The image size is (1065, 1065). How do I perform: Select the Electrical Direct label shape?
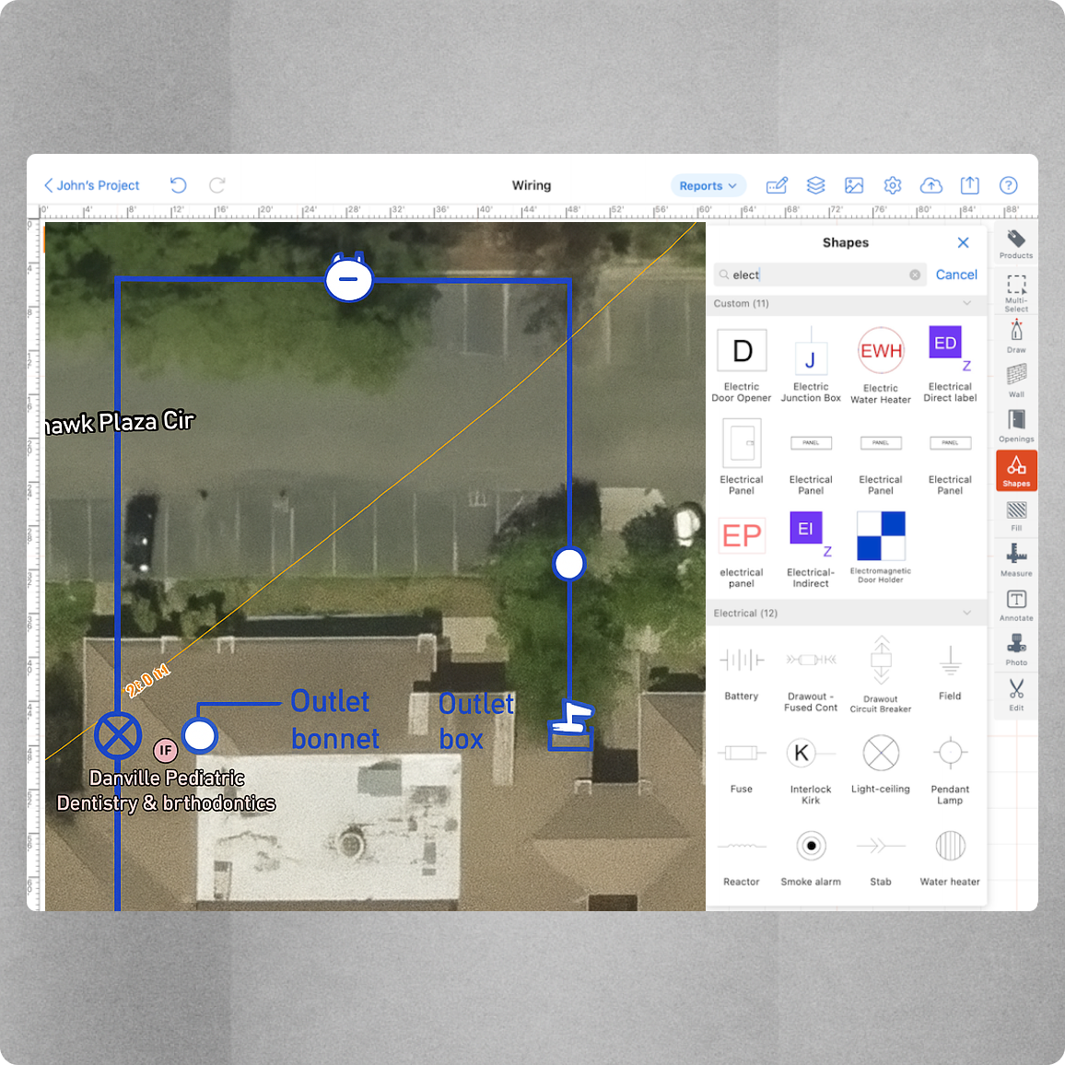[950, 365]
